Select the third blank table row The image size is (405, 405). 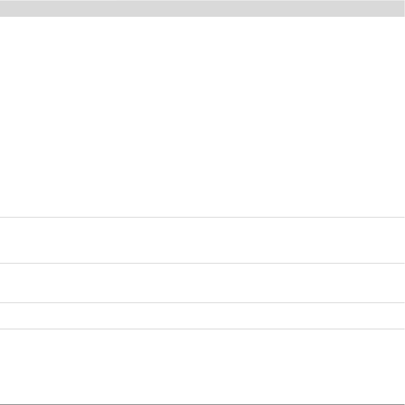202,283
